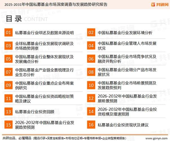Click 私募基金行业投资现状及建议 entry
170x141 pixels.
pos(123,125)
